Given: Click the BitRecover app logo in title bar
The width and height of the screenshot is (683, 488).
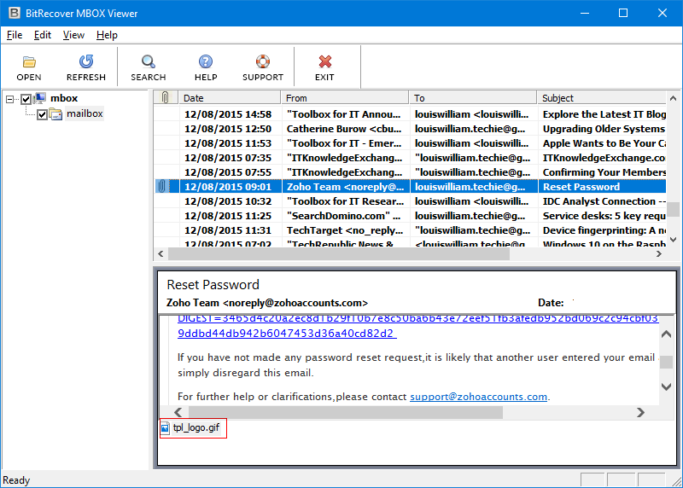Looking at the screenshot, I should click(15, 13).
